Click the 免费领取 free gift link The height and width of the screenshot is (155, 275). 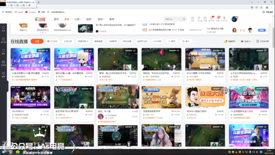230,41
